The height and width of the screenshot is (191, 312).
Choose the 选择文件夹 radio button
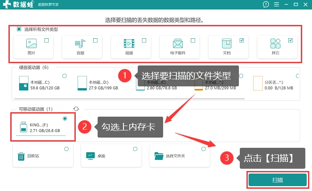pyautogui.click(x=204, y=149)
